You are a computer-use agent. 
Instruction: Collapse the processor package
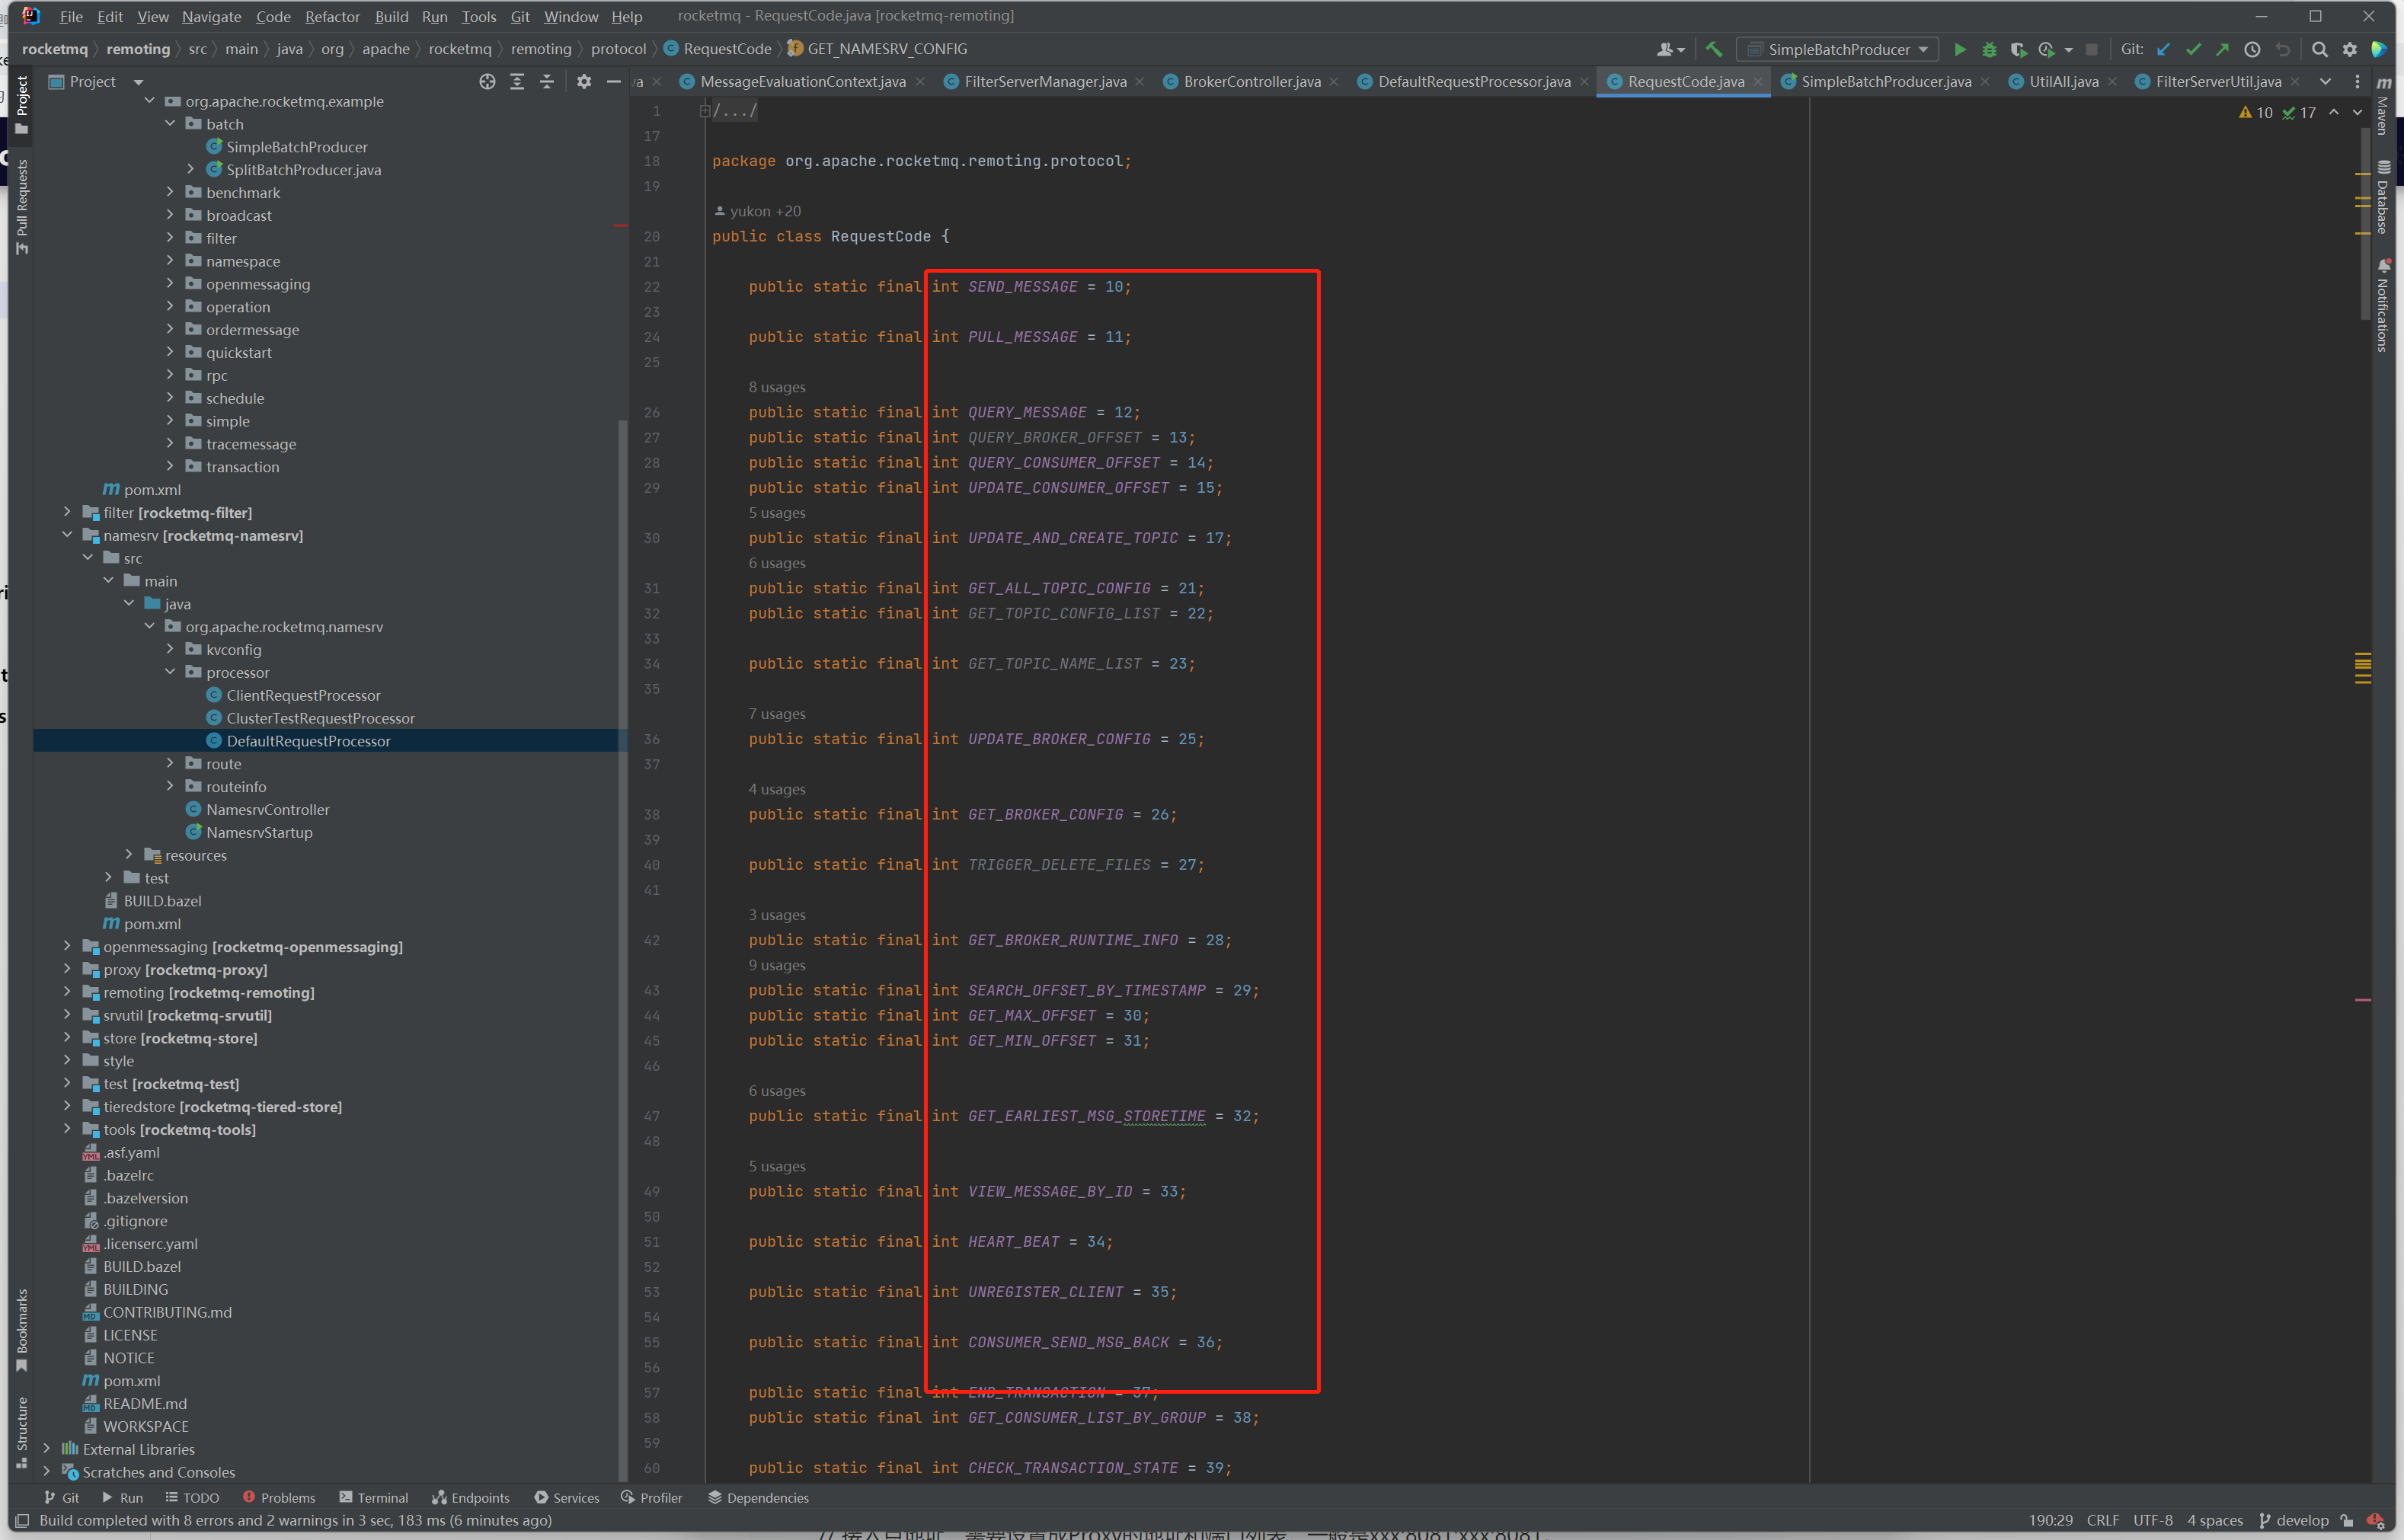pos(170,672)
